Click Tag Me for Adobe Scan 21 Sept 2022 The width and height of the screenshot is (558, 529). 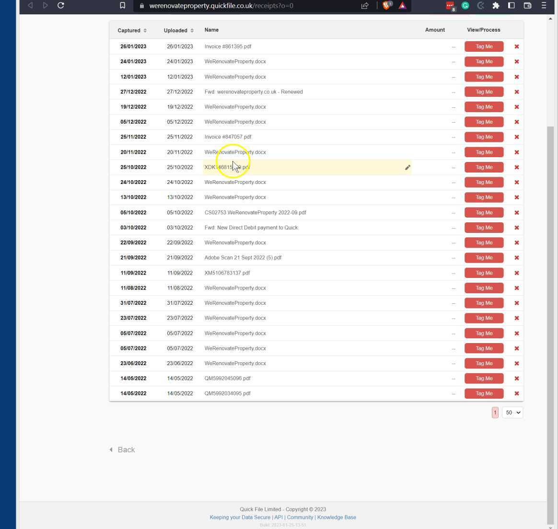point(484,258)
